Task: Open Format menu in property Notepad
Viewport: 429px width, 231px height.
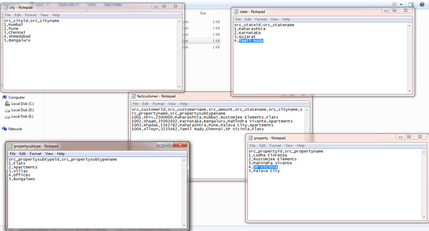Action: [275, 146]
